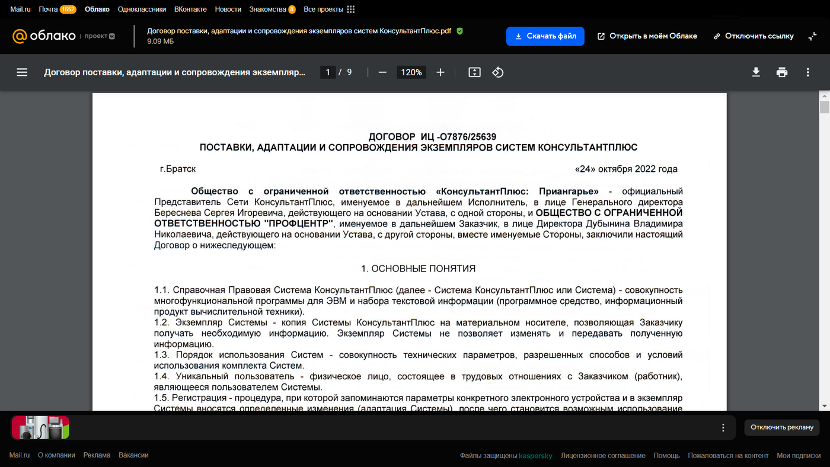Zoom out with the minus icon

[x=382, y=72]
